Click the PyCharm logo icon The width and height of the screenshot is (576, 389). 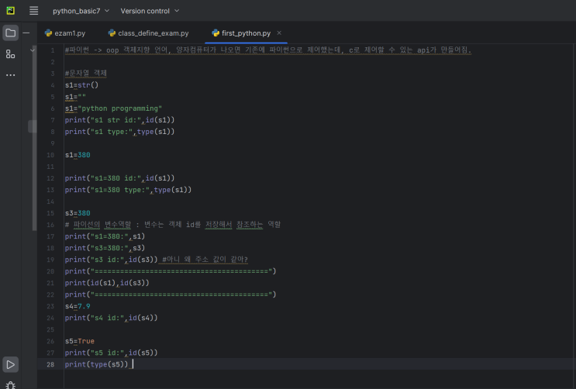click(11, 11)
